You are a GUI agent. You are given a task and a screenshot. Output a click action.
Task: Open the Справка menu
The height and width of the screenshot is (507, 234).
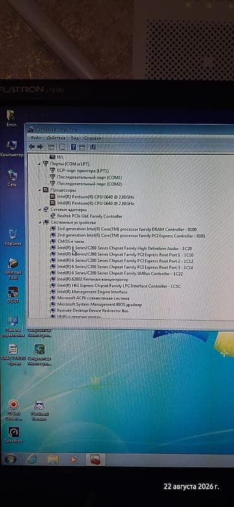tap(92, 138)
